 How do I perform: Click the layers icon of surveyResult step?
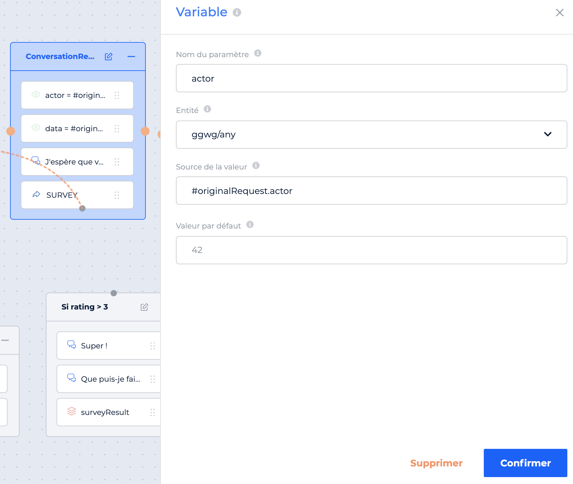(72, 411)
